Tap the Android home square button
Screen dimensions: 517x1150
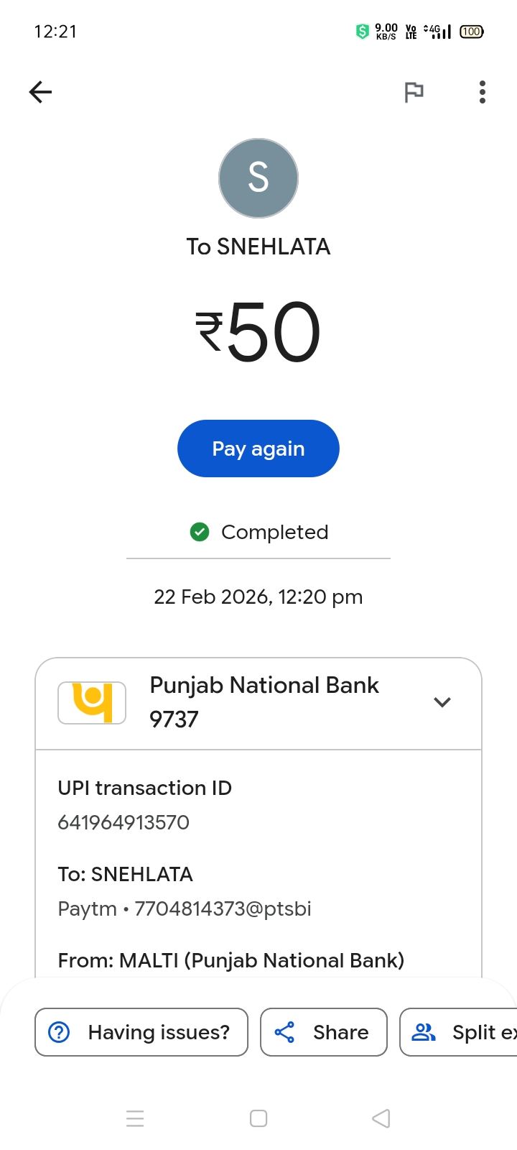(258, 1118)
